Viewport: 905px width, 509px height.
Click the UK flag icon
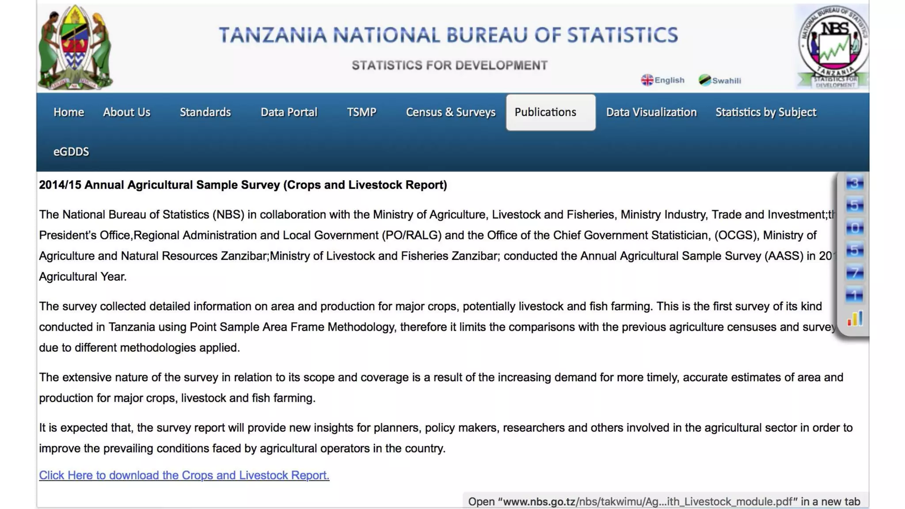click(647, 80)
